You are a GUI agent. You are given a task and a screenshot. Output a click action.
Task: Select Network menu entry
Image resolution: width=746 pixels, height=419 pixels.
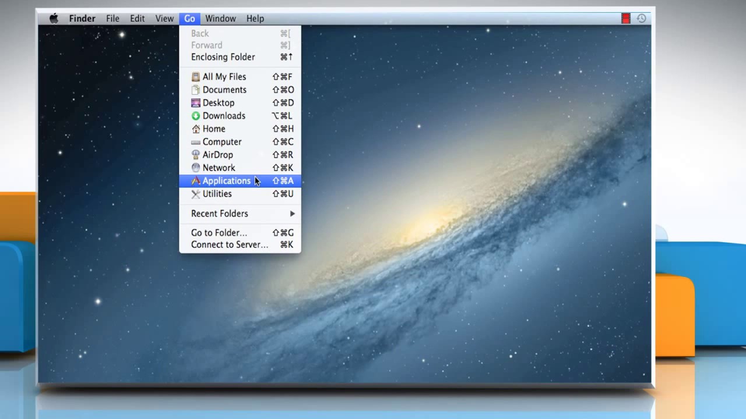[x=240, y=168]
